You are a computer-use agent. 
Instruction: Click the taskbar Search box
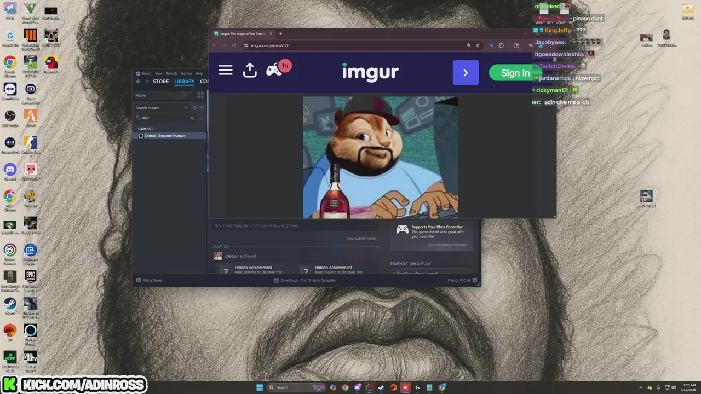click(x=297, y=387)
